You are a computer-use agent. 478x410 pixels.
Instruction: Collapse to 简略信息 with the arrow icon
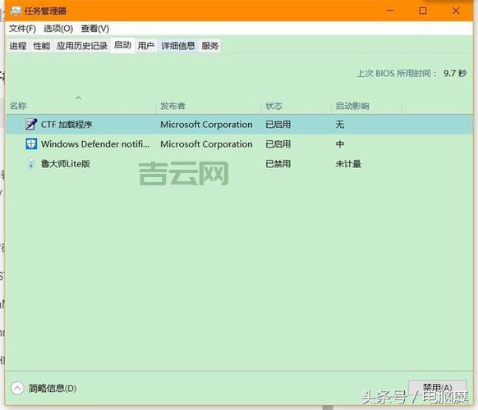tap(17, 388)
